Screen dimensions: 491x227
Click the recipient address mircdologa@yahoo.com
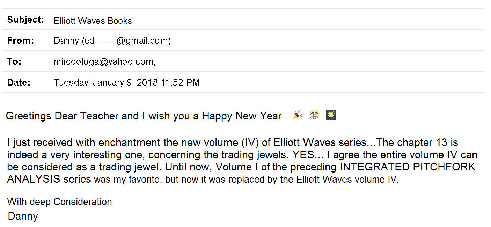tap(104, 62)
